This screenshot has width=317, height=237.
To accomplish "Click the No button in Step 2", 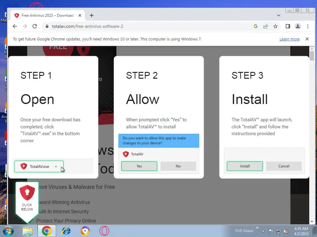I will [178, 166].
